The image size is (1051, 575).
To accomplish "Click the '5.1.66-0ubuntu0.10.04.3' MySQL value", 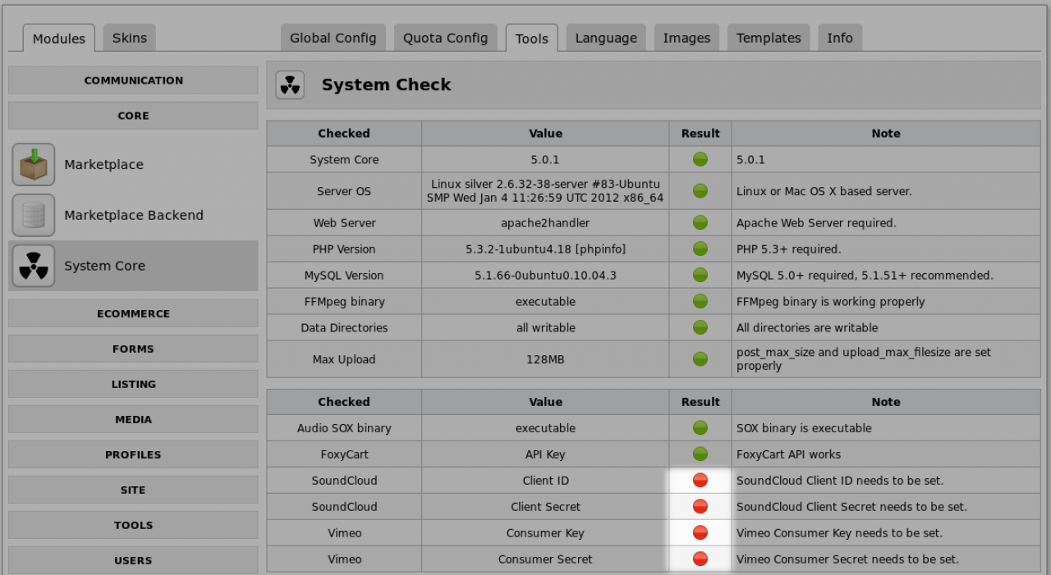I will pyautogui.click(x=545, y=276).
